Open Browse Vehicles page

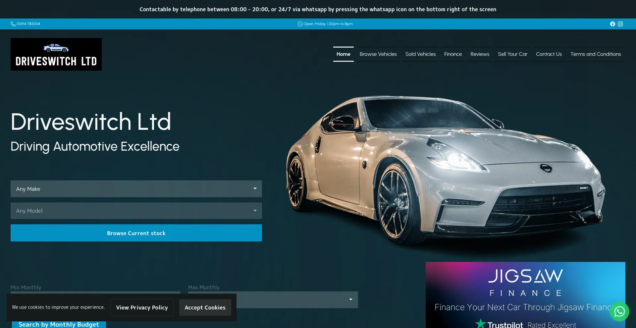[378, 54]
